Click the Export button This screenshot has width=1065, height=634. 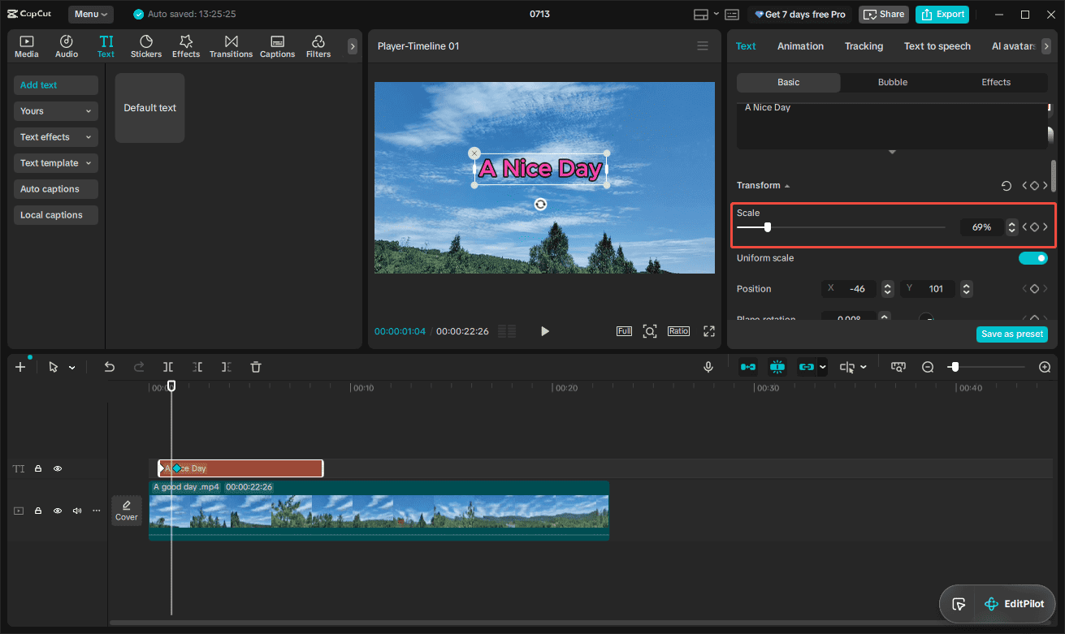tap(942, 15)
